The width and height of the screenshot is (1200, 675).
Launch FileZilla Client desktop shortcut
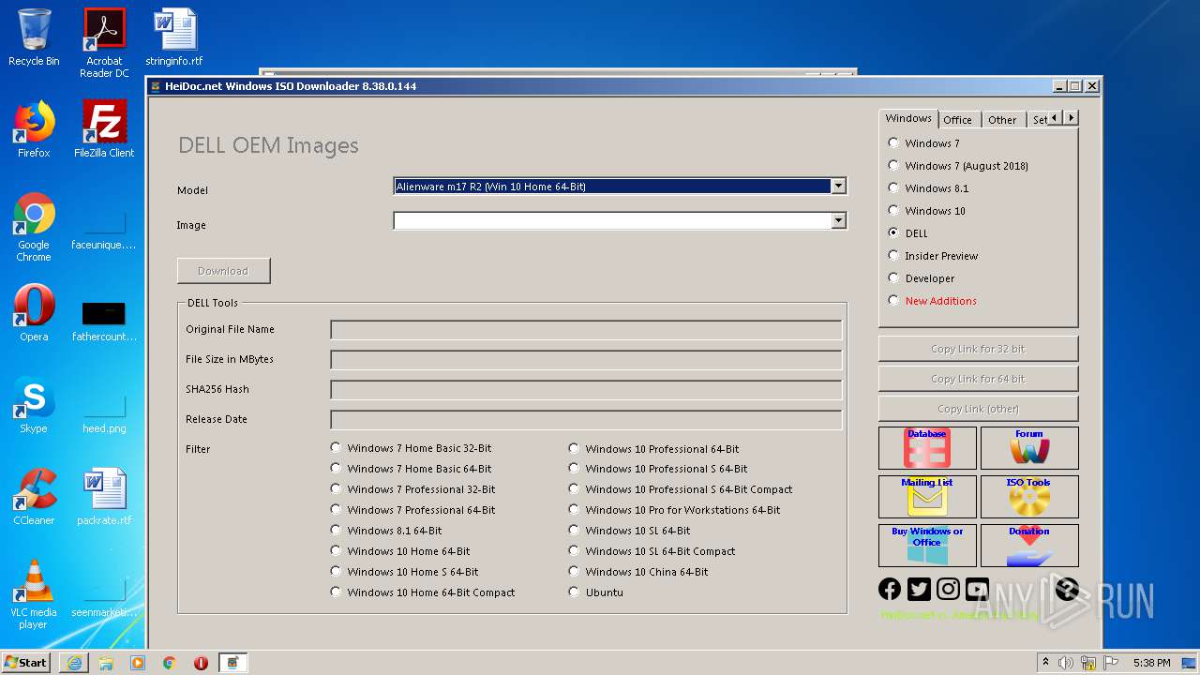(x=104, y=129)
